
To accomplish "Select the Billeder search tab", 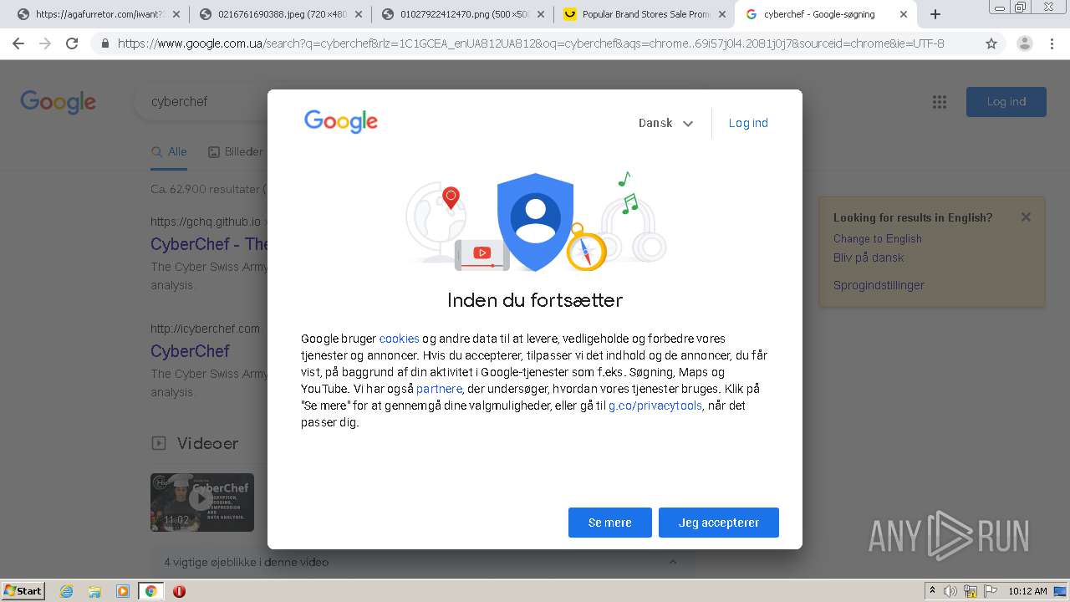I will pyautogui.click(x=236, y=152).
